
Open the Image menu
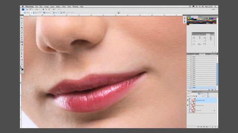click(46, 7)
